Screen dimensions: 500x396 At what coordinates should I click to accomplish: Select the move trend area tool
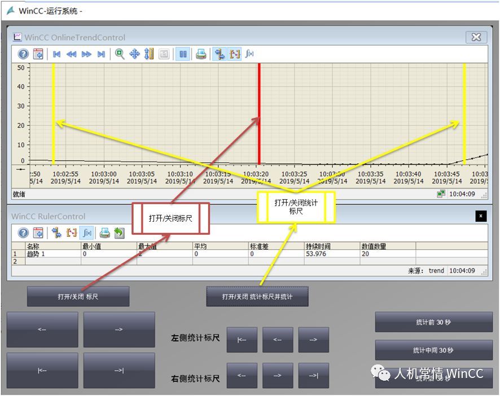coord(134,54)
